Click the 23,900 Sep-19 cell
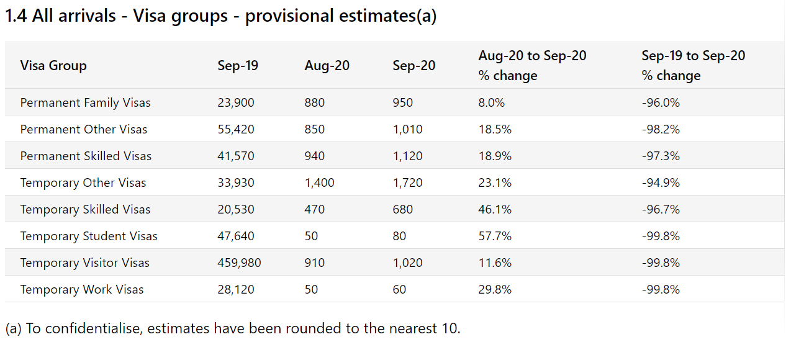Screen dimensions: 791x342 pos(236,102)
